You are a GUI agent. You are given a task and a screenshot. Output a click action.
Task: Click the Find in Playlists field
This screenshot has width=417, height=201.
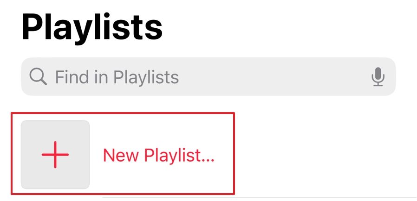208,77
